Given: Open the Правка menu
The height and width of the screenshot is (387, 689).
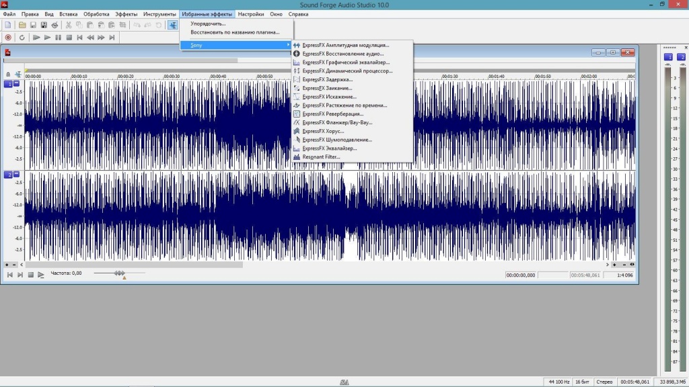Looking at the screenshot, I should pos(30,14).
